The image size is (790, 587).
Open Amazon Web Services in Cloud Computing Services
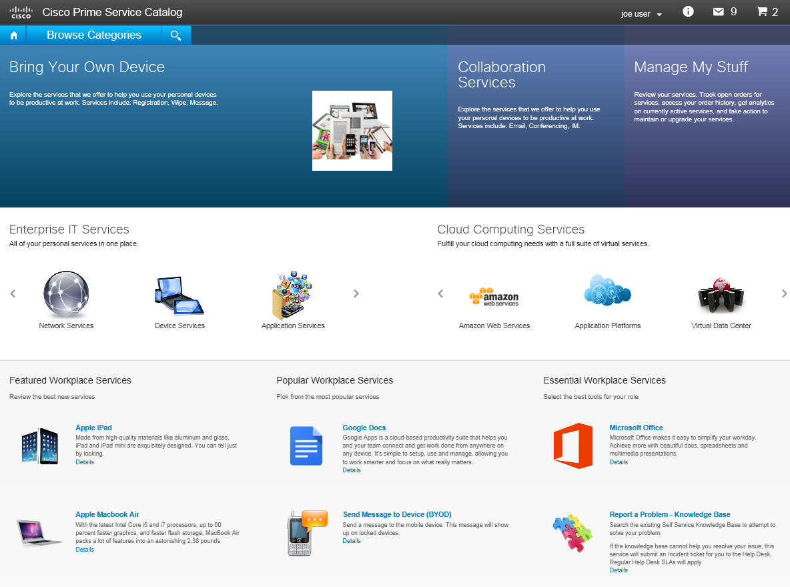[494, 296]
